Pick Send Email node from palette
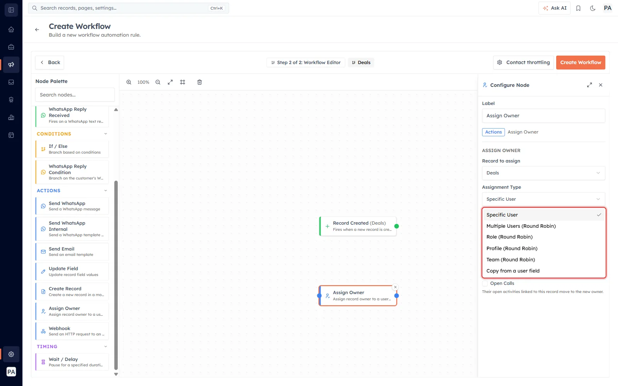The width and height of the screenshot is (618, 386). coord(72,252)
